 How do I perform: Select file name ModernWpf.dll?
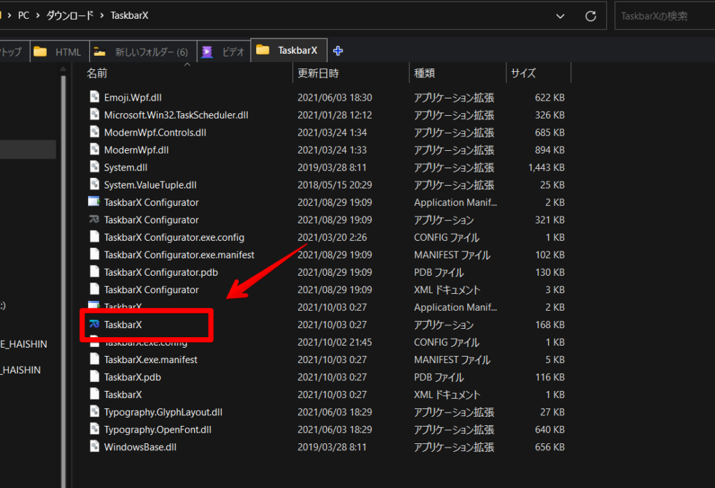[x=136, y=150]
